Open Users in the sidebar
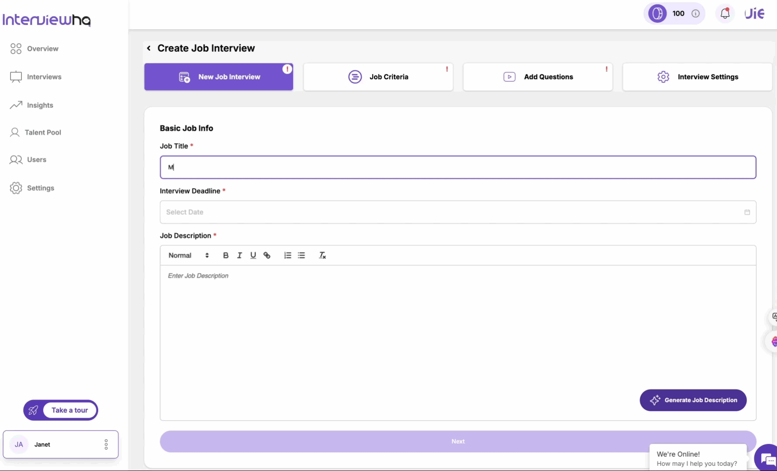The width and height of the screenshot is (777, 471). [28, 160]
